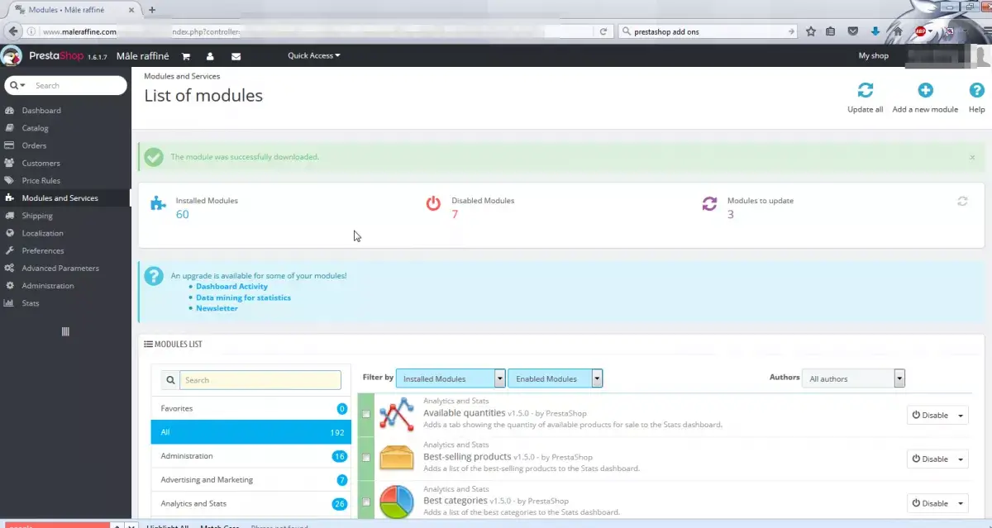
Task: Open the Data mining for statistics link
Action: point(243,297)
